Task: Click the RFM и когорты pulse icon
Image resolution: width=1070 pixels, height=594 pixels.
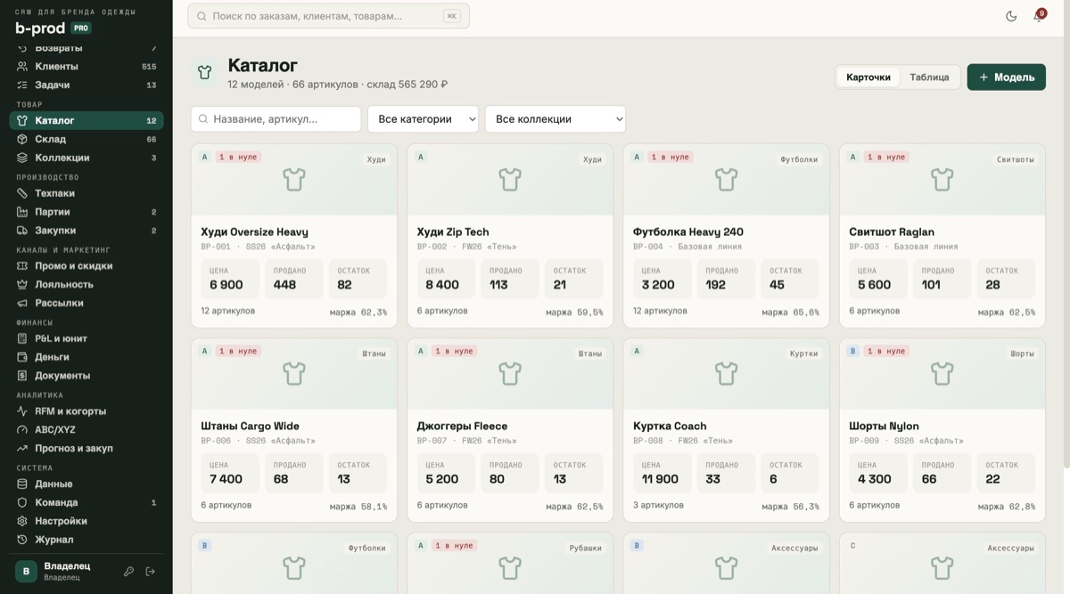Action: [22, 411]
